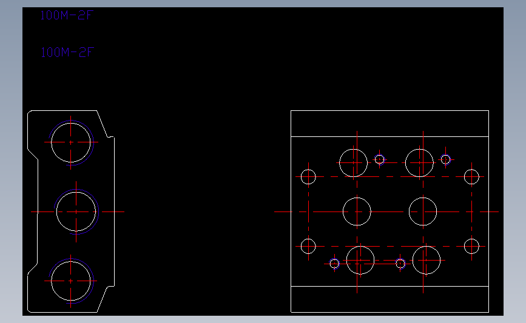Select upper-right large circle in right view
This screenshot has width=526, height=323.
pyautogui.click(x=419, y=163)
